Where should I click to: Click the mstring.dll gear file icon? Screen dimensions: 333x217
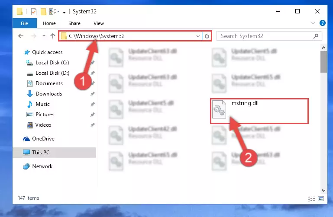point(219,109)
